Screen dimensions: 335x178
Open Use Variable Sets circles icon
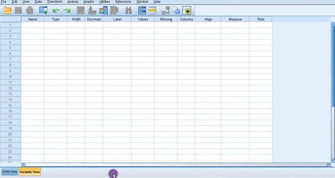(x=176, y=10)
